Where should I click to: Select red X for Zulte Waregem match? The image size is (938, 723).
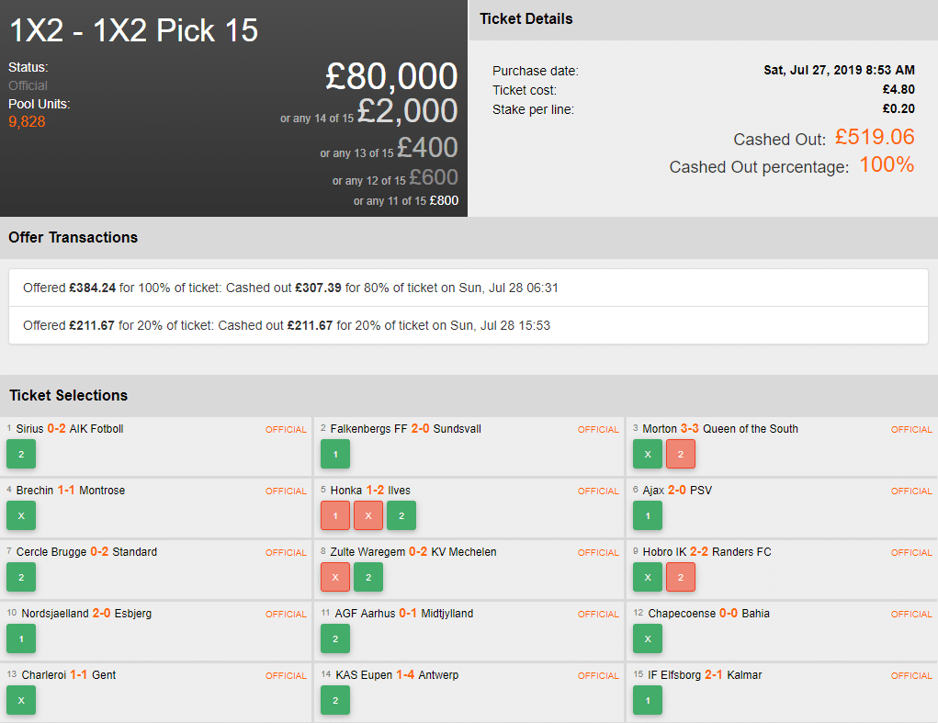[x=335, y=577]
